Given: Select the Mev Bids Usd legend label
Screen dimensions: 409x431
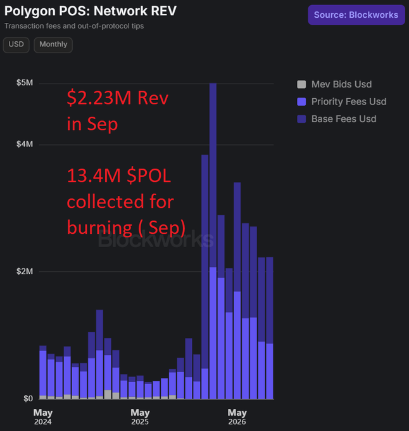Looking at the screenshot, I should click(341, 84).
